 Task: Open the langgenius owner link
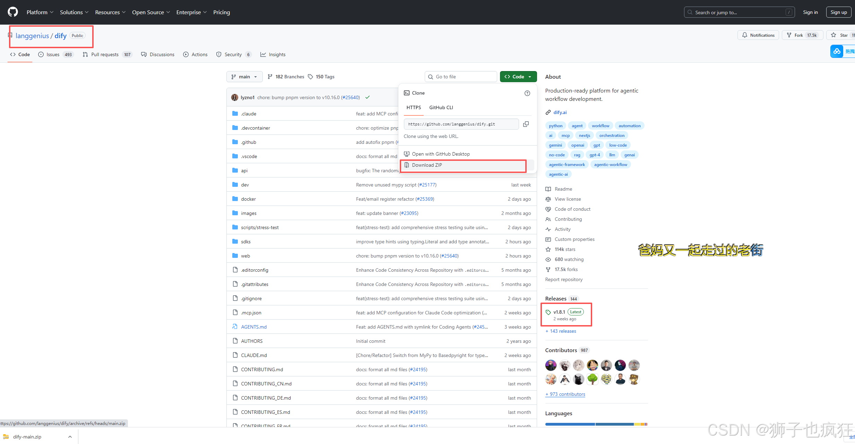(32, 36)
